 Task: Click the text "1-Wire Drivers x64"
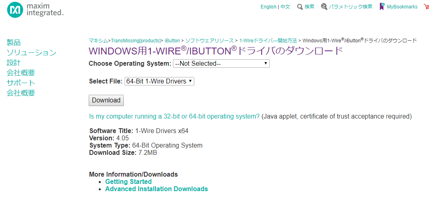[162, 131]
